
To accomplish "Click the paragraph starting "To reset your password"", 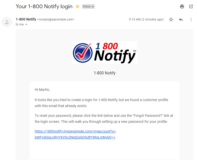I will click(x=104, y=119).
